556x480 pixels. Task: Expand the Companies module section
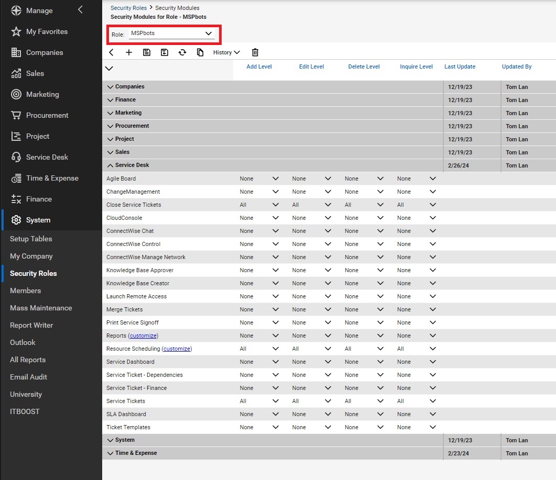point(110,87)
